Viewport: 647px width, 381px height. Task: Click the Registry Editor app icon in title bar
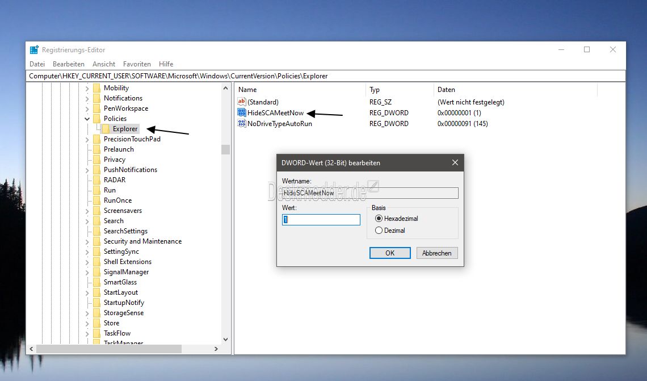(34, 50)
